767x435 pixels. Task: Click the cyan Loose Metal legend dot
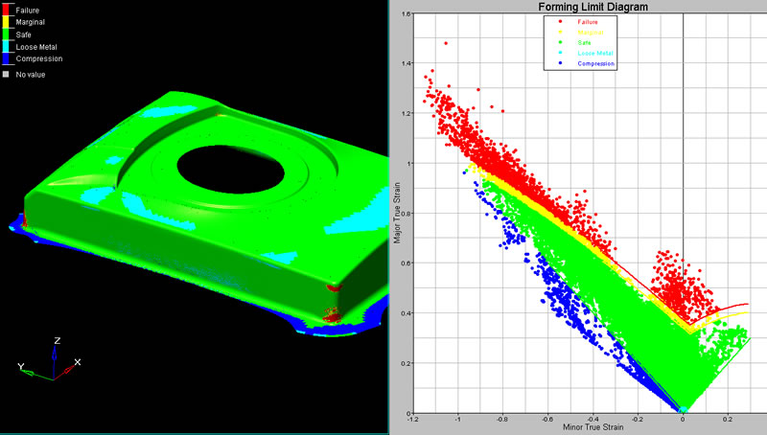pos(559,53)
